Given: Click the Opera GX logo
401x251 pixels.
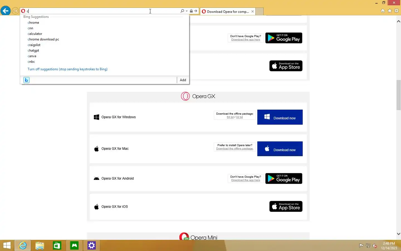Looking at the screenshot, I should click(x=198, y=96).
